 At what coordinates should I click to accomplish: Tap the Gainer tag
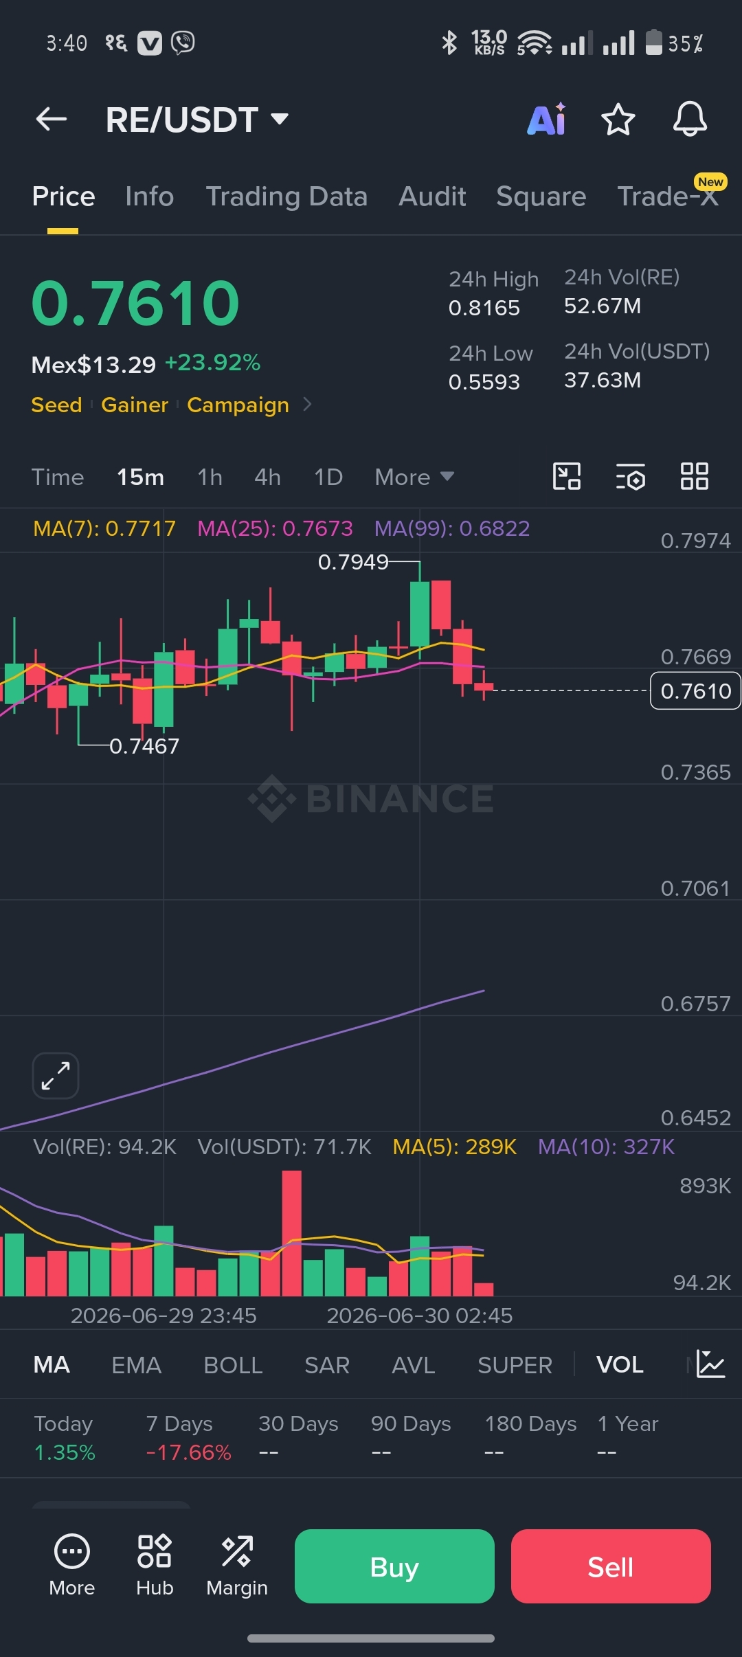point(135,405)
